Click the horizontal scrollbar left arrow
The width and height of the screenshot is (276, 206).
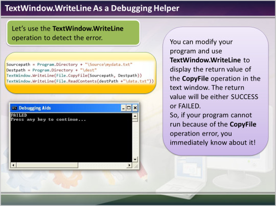coord(14,165)
